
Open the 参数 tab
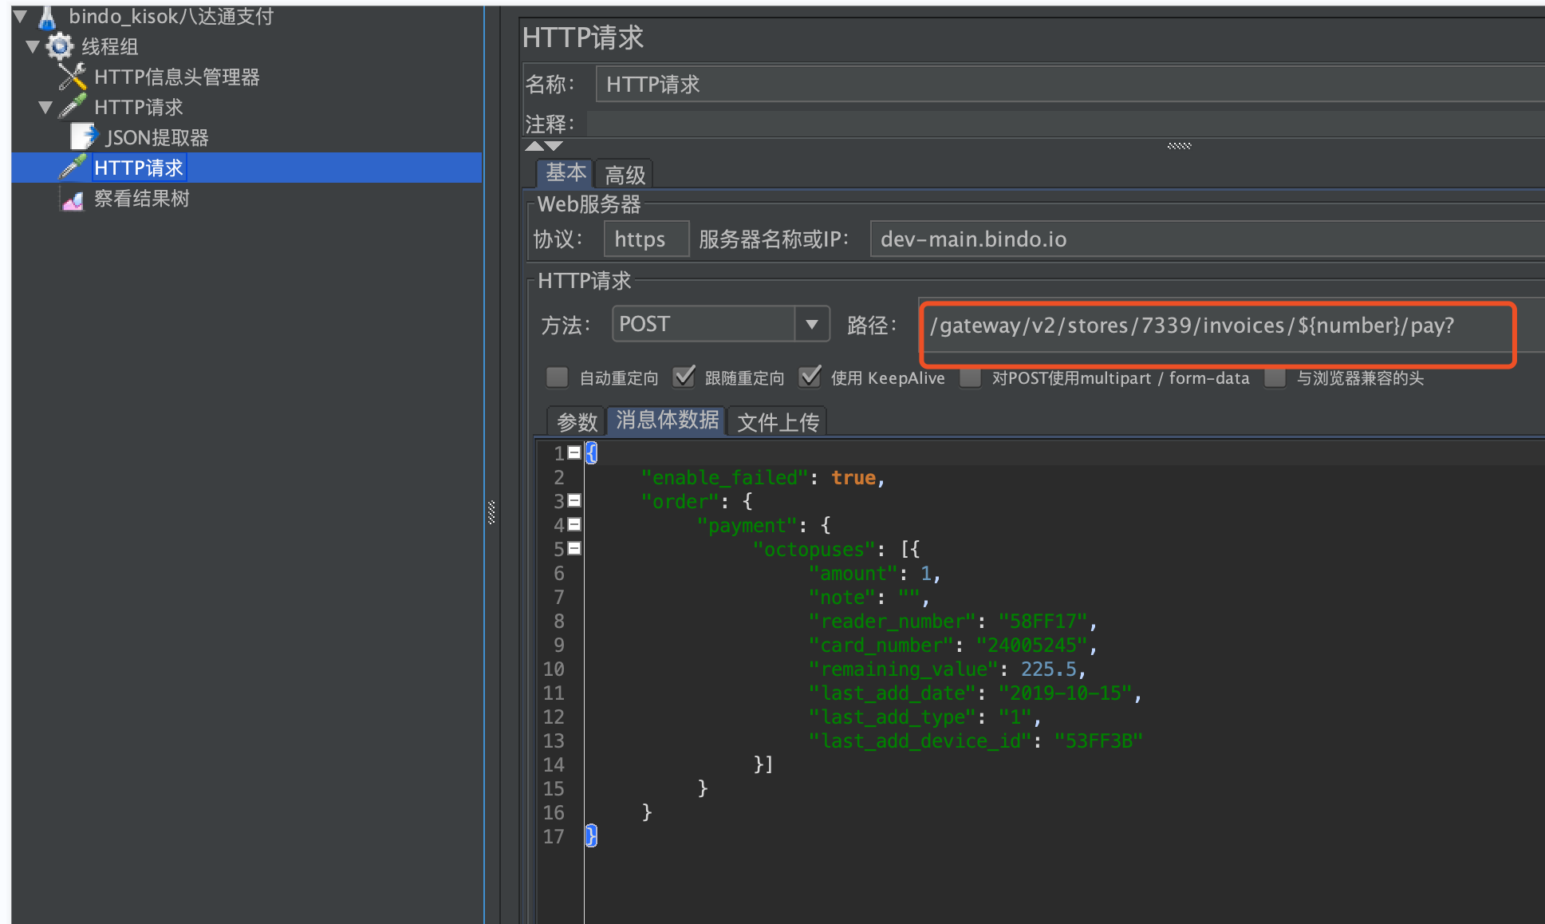(577, 421)
